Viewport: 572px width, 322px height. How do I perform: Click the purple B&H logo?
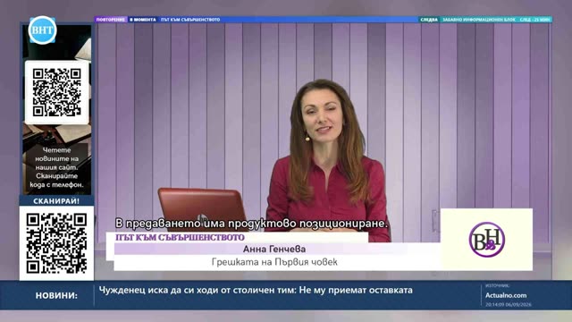click(x=486, y=240)
